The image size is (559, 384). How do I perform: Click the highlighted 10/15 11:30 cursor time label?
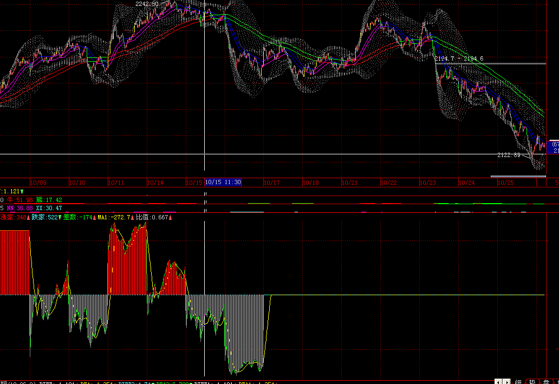(223, 182)
